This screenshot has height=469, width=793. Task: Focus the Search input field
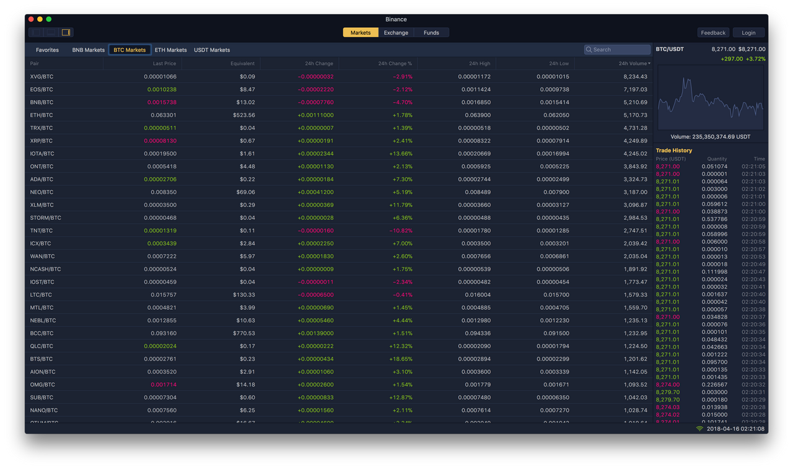click(x=618, y=50)
